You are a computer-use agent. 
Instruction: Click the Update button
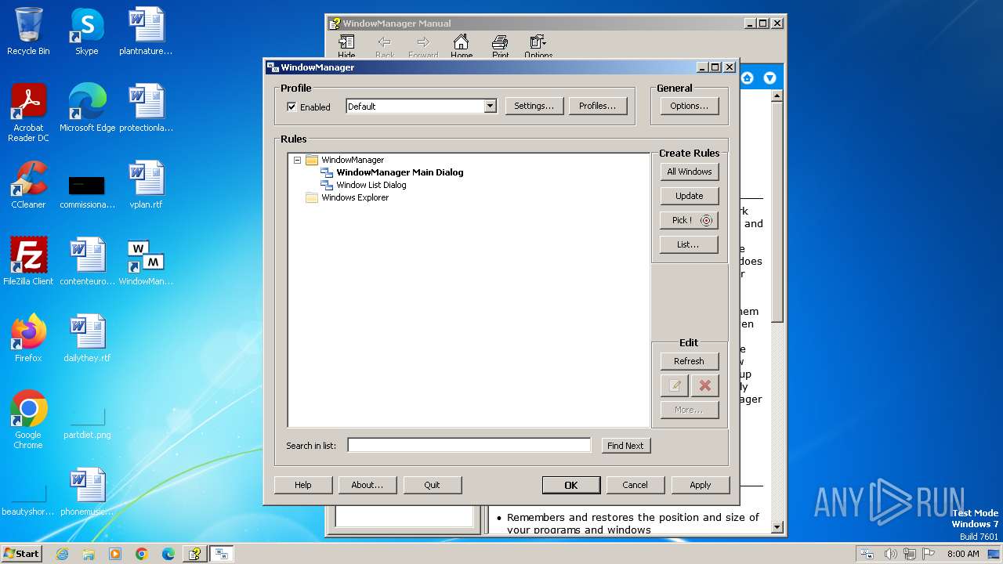689,196
